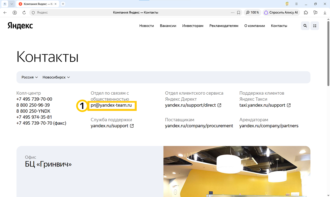Open the extensions puzzle icon
The height and width of the screenshot is (197, 330).
[x=306, y=12]
